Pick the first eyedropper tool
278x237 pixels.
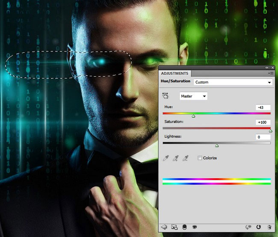point(166,158)
